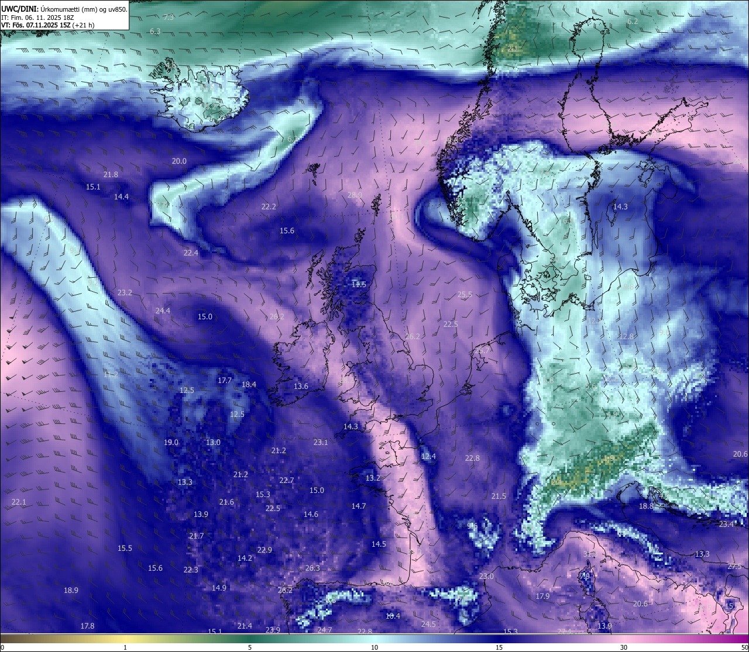This screenshot has width=749, height=652.
Task: Click the 22.7 value label
Action: point(286,480)
